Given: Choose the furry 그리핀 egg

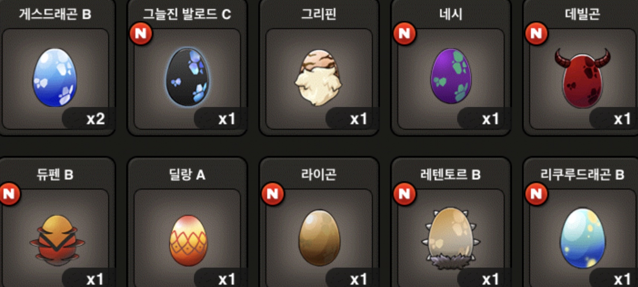Looking at the screenshot, I should (x=318, y=78).
